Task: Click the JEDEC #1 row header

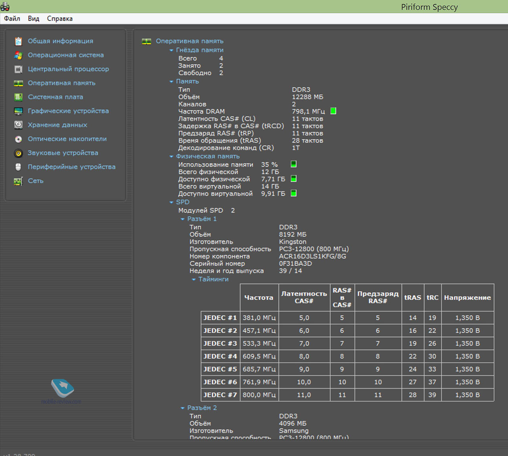Action: (220, 318)
